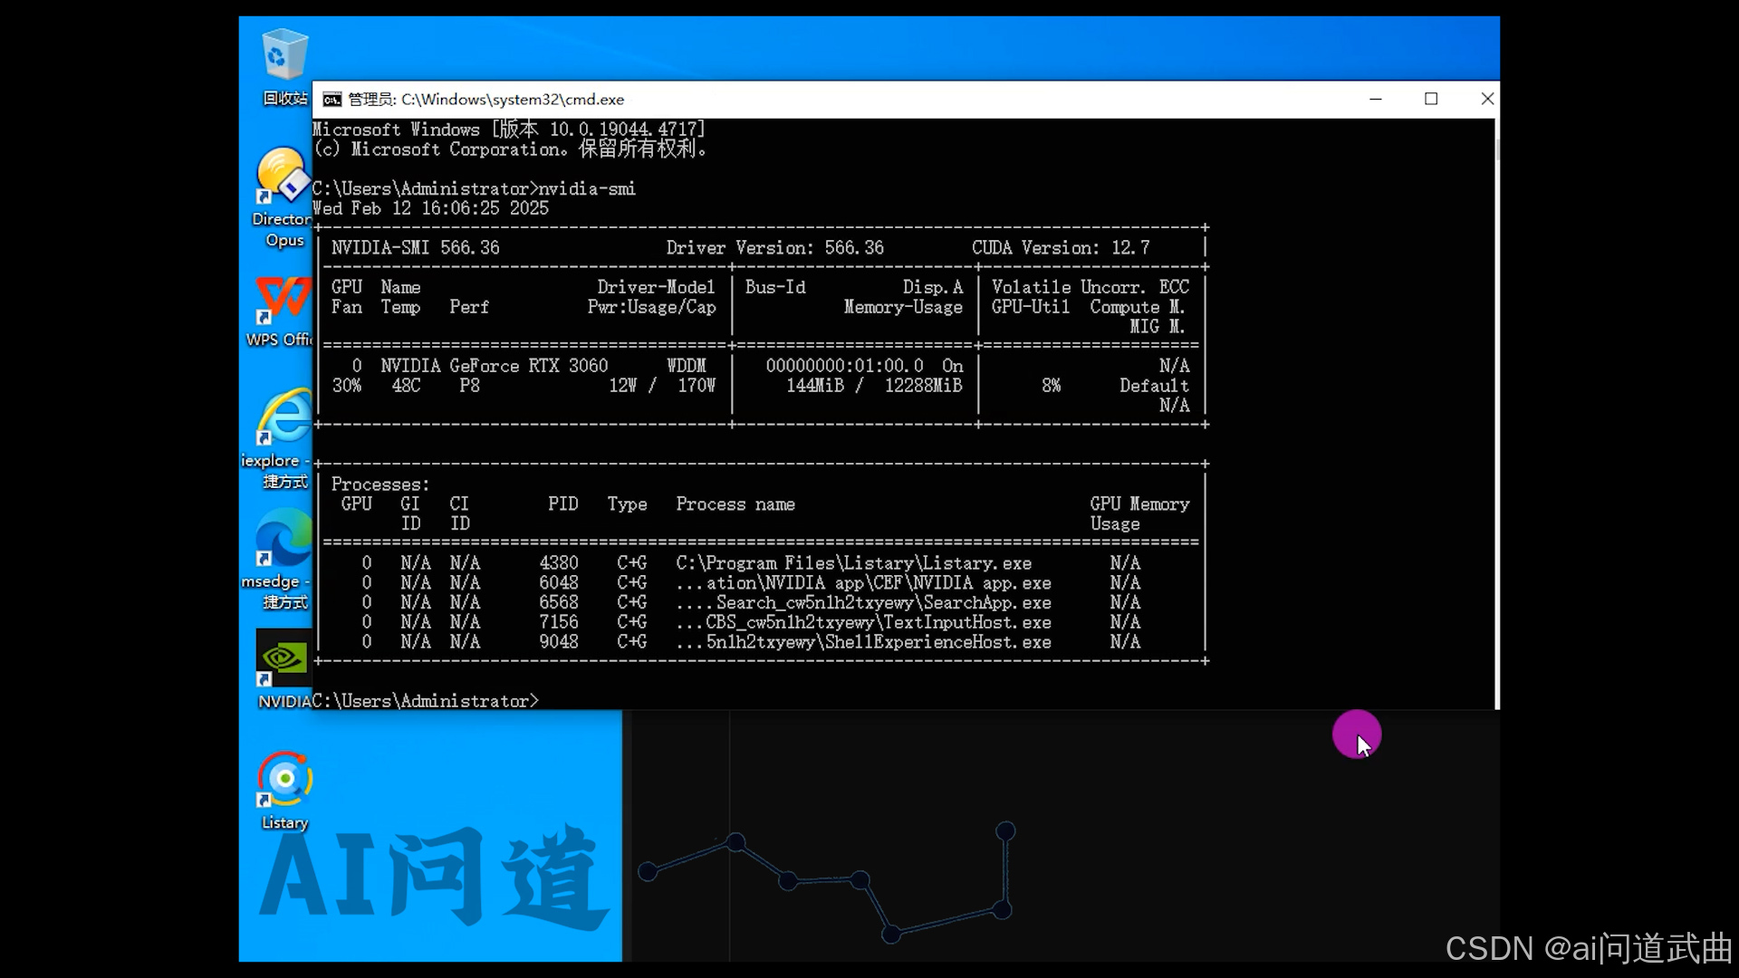Screen dimensions: 1739x978
Task: Click the lowest node on the line graph
Action: click(x=891, y=934)
